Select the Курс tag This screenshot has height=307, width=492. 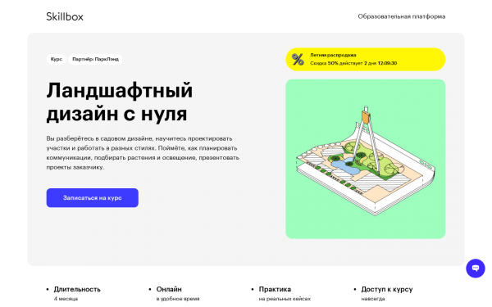57,59
